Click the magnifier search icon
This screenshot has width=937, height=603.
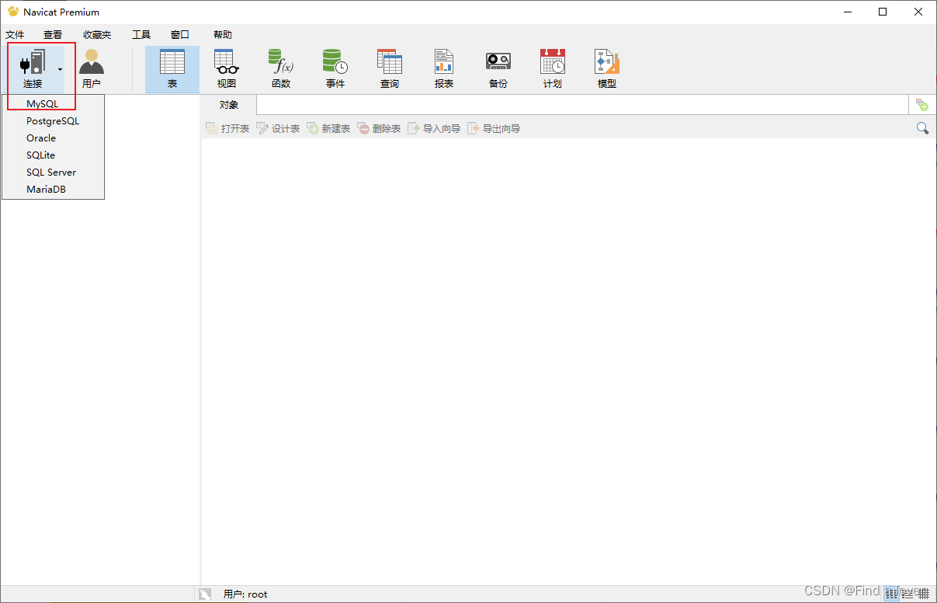922,128
